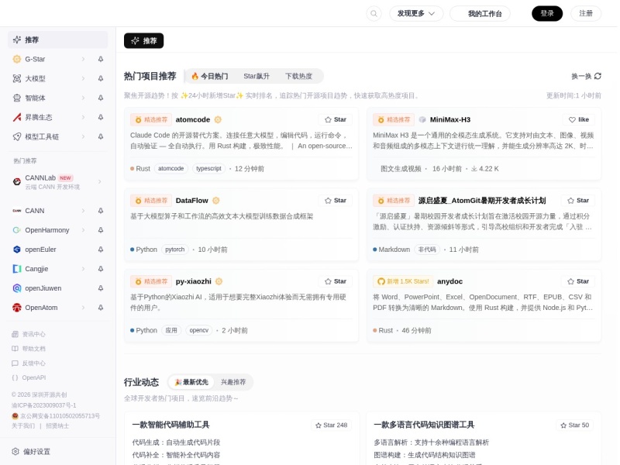Star the 源启盛夏 AtomGit project
Viewport: 620px width, 465px height.
tap(578, 201)
